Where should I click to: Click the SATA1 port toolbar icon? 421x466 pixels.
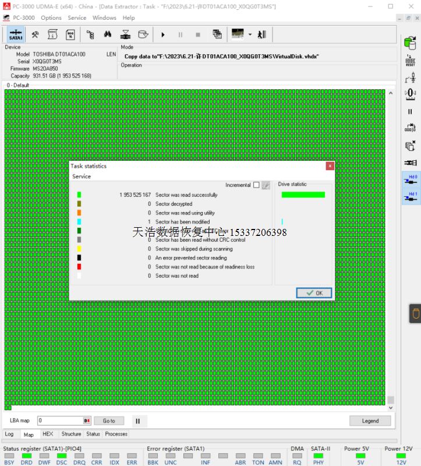click(x=16, y=34)
